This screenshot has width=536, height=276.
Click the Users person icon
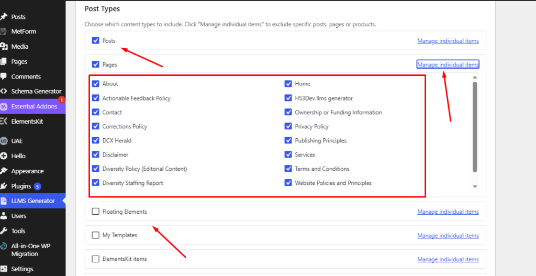[4, 216]
